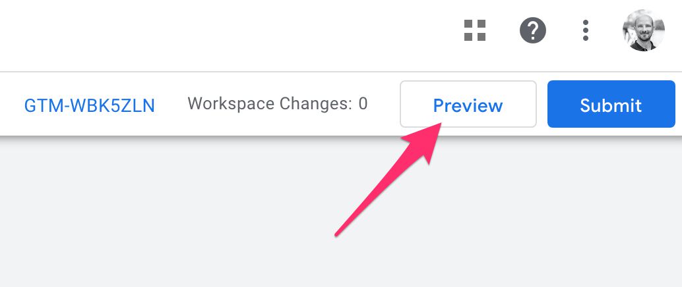The width and height of the screenshot is (682, 287).
Task: Select the Workspace Changes: 0 label
Action: [278, 104]
